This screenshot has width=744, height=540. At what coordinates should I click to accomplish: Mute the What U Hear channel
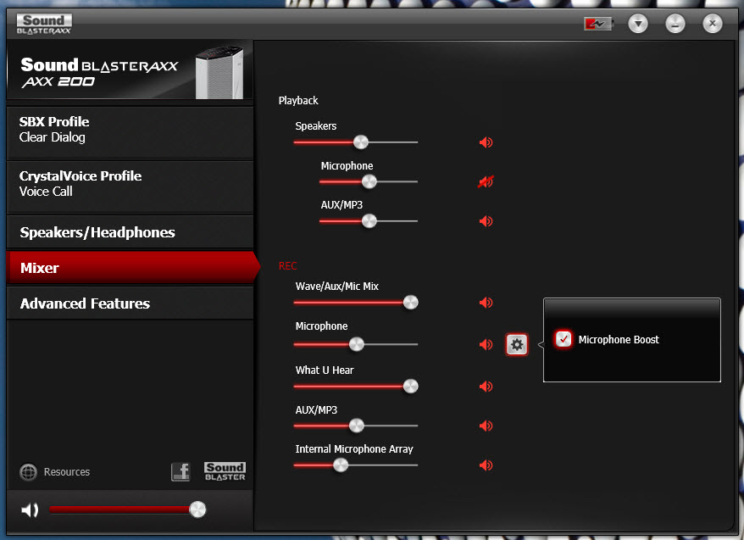point(486,387)
